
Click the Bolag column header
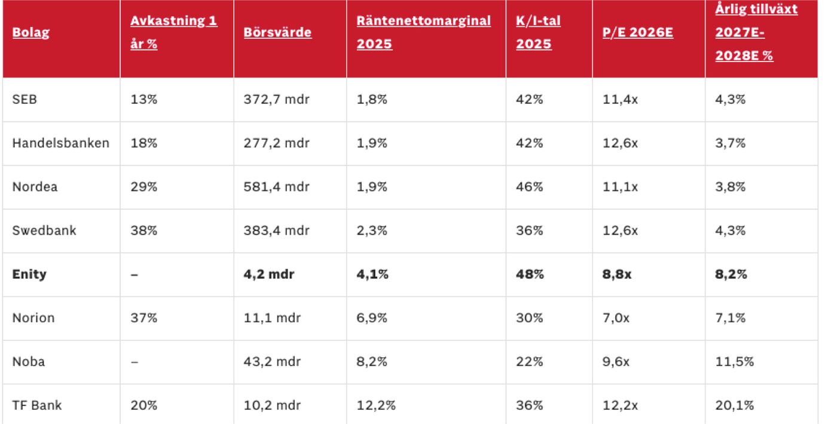(30, 32)
